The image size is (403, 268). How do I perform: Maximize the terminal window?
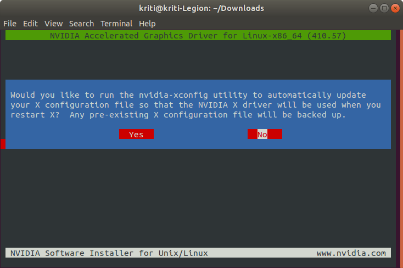click(x=384, y=8)
